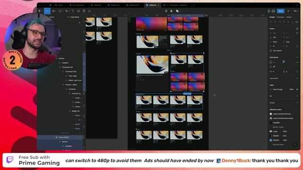The width and height of the screenshot is (303, 170).
Task: Click the headphones audio icon near Share
Action: coord(268,11)
